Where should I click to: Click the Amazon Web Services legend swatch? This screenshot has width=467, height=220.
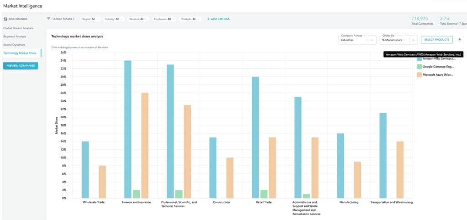(x=419, y=59)
